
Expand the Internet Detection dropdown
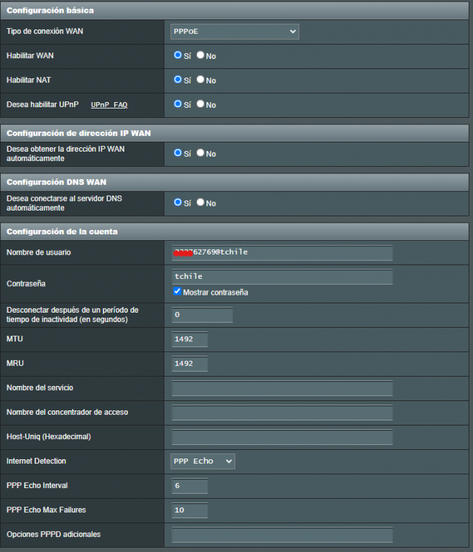click(x=203, y=461)
